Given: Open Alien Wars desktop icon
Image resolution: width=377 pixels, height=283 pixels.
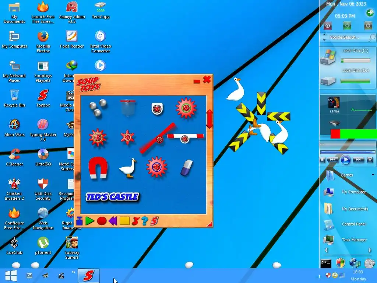Looking at the screenshot, I should point(14,127).
